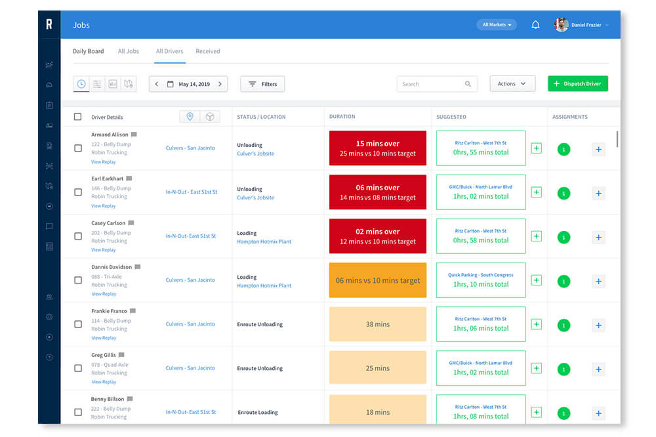Click the notification bell icon
Screen dimensions: 656x437
coord(535,25)
